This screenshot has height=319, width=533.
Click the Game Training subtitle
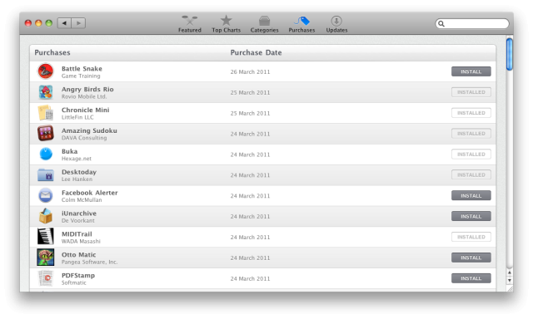[x=81, y=76]
